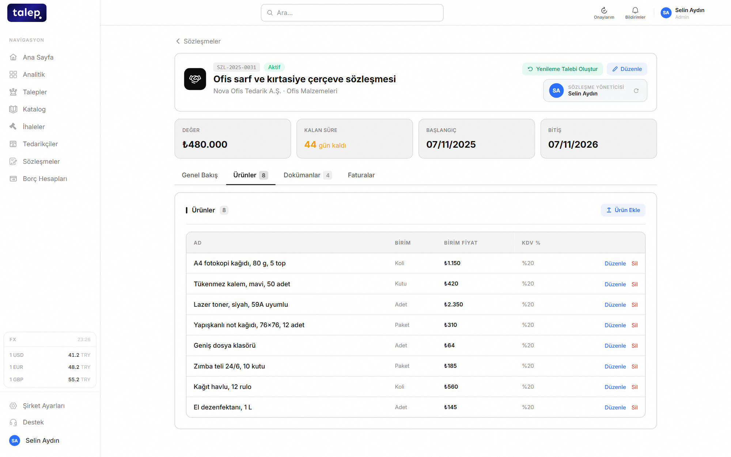Open Talepler crown icon in sidebar
731x457 pixels.
click(13, 92)
